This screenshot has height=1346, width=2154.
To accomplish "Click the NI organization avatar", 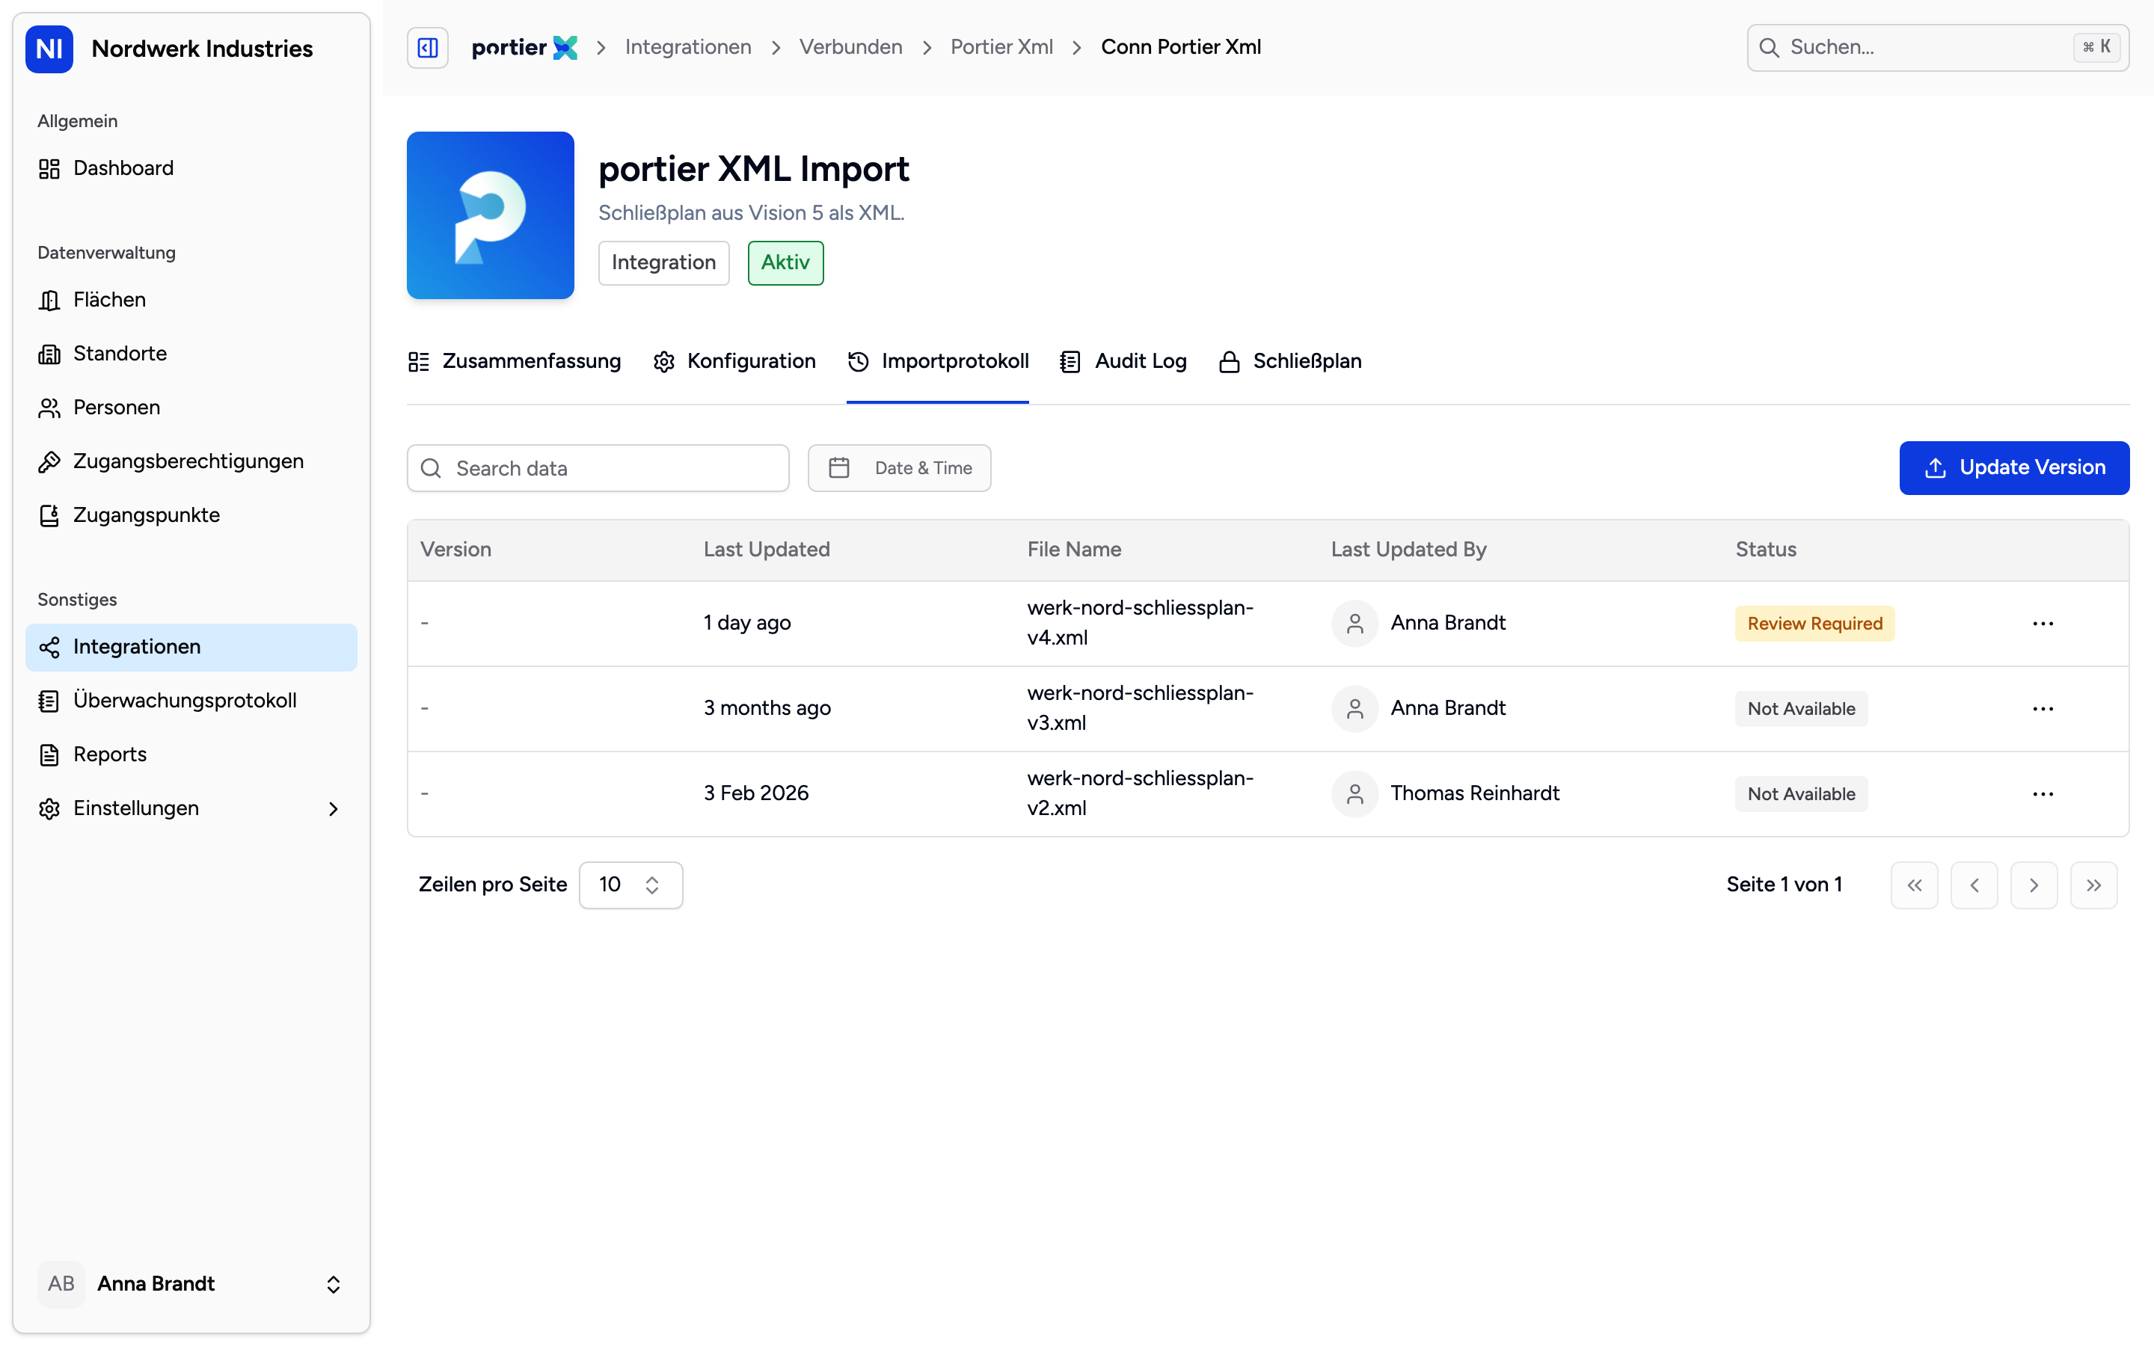I will (x=49, y=49).
